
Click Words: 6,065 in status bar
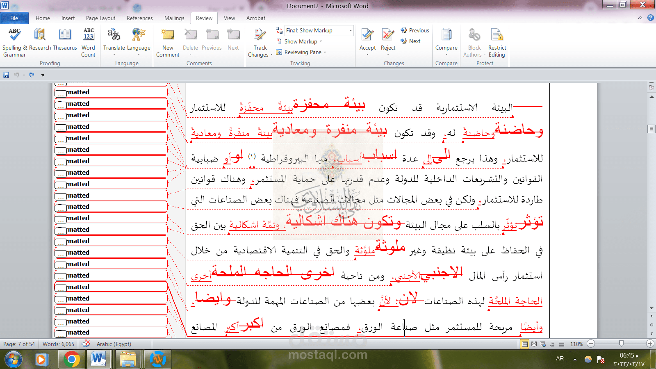coord(58,344)
